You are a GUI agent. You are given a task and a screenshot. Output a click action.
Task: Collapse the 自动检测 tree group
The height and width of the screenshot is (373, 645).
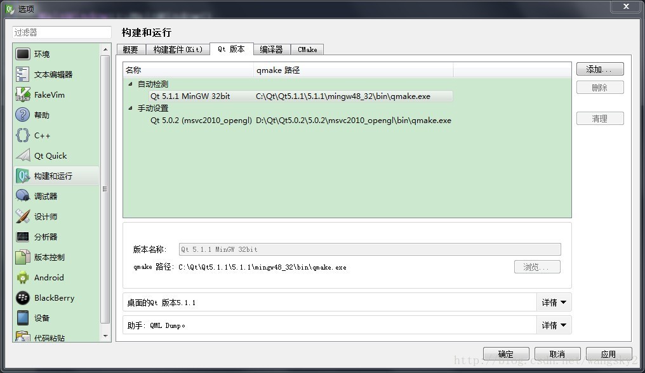130,84
